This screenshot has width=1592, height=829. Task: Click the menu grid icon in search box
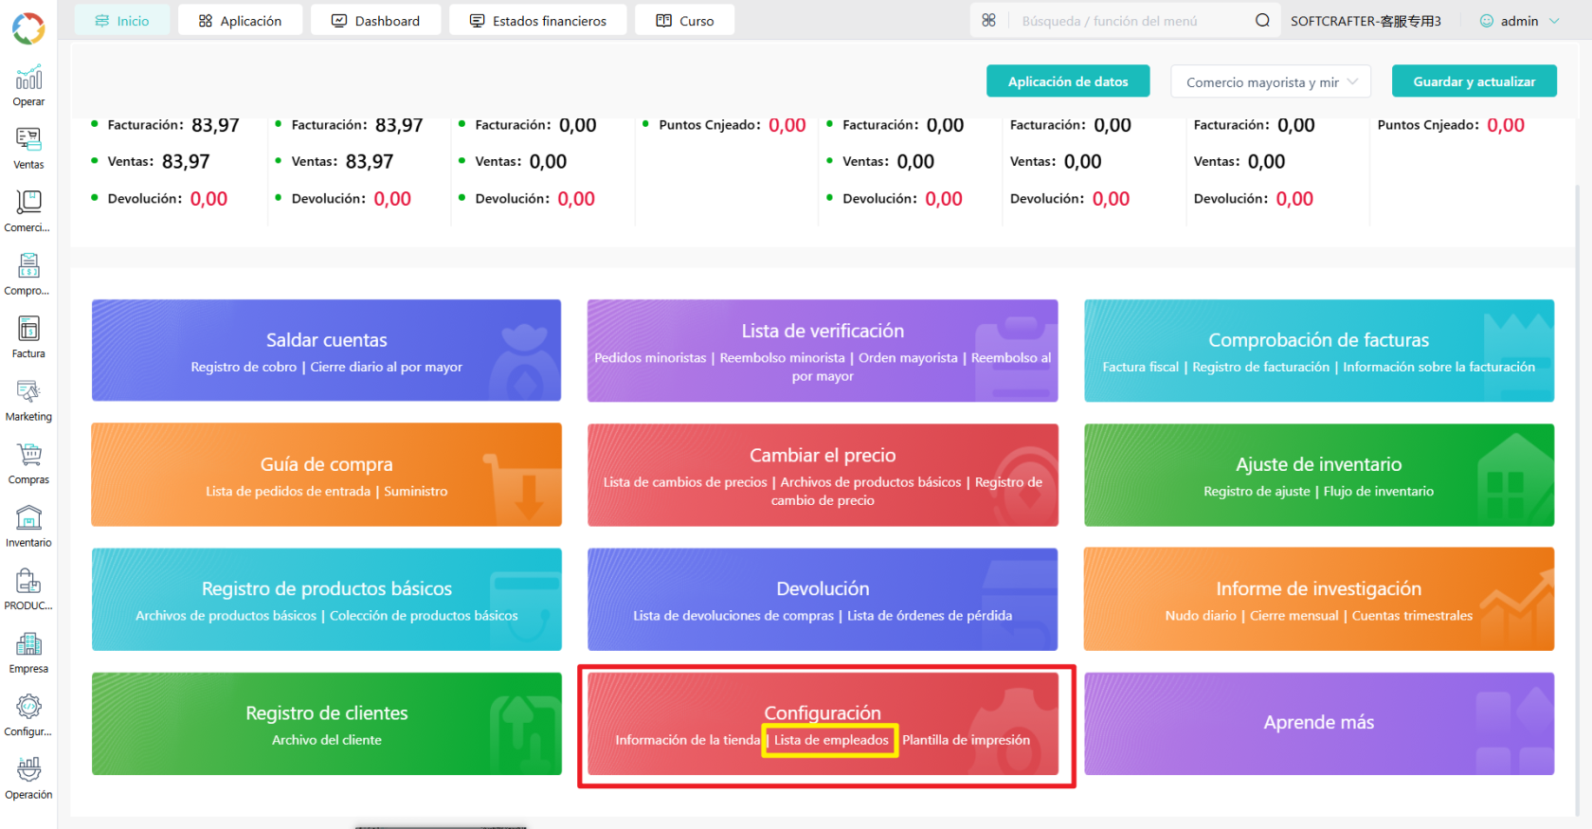[988, 20]
